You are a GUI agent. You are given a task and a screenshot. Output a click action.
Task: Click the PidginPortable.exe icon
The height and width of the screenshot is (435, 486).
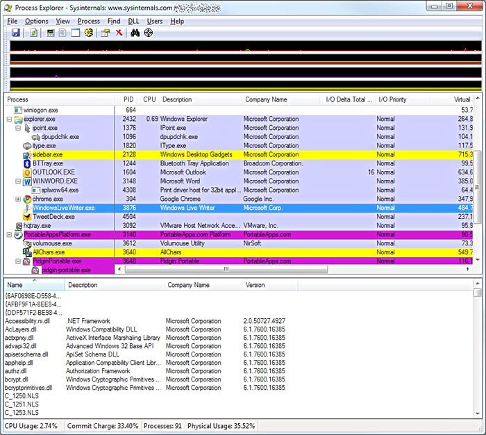coord(27,261)
